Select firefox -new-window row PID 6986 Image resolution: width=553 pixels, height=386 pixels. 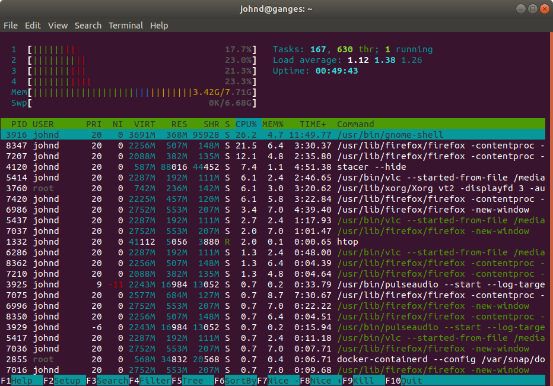pos(272,210)
